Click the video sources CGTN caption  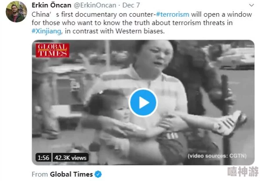coord(217,156)
